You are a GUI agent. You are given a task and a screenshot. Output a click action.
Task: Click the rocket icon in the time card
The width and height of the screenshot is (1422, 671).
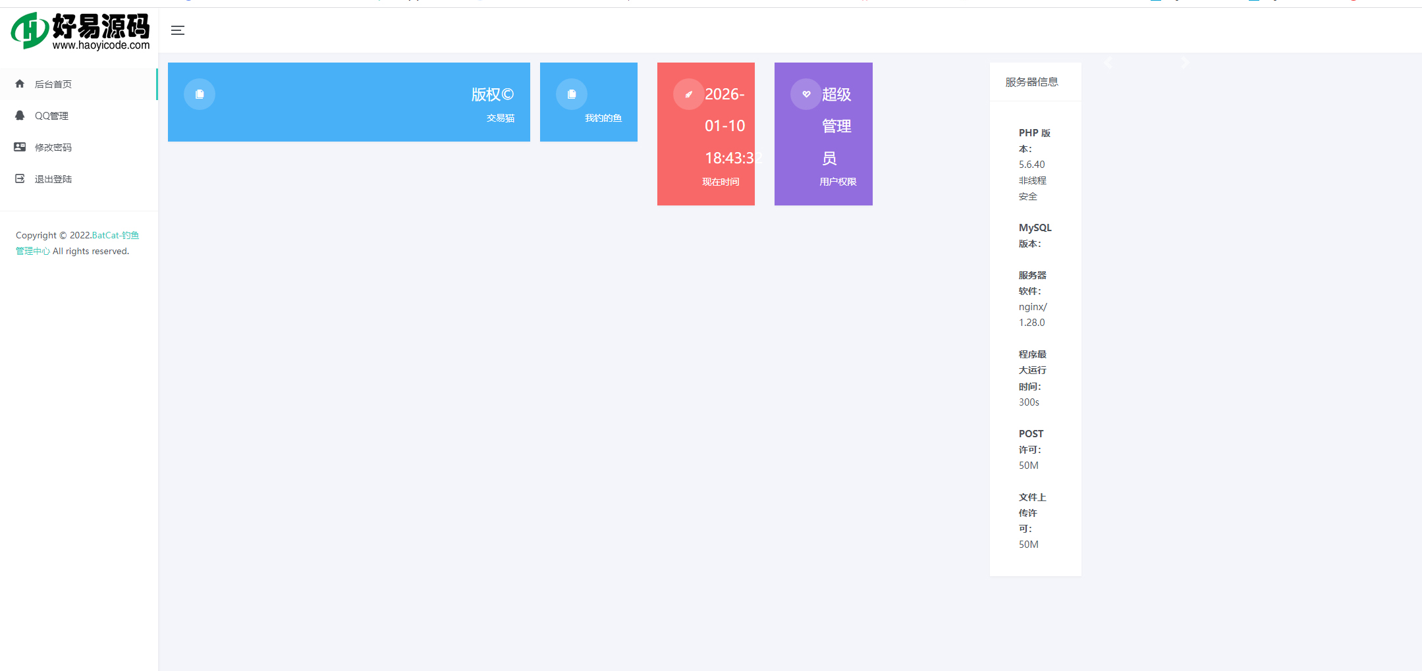[688, 94]
